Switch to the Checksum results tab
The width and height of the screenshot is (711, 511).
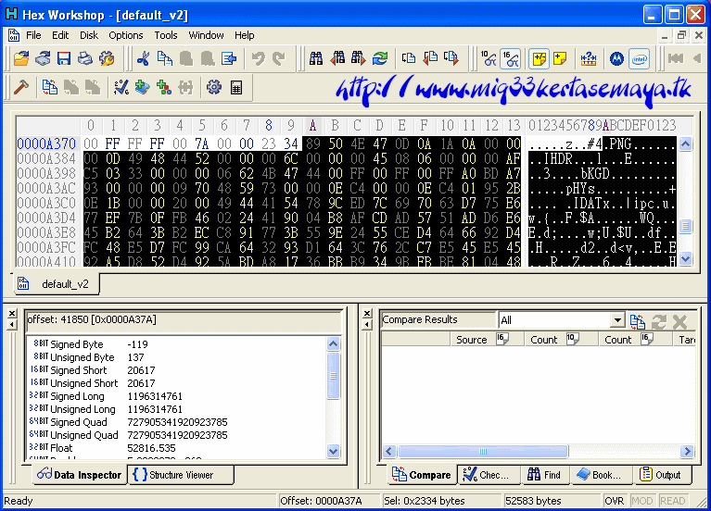click(x=489, y=475)
